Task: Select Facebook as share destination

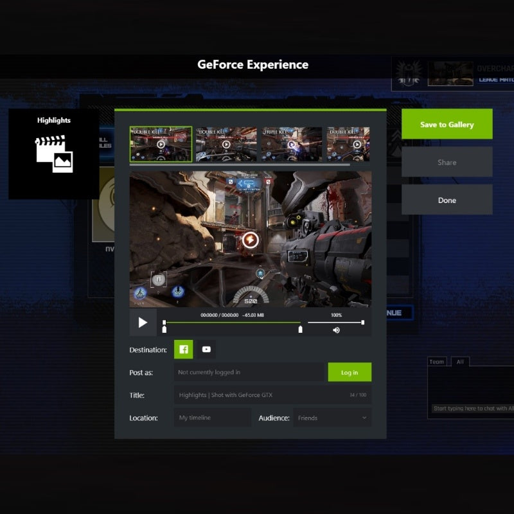Action: 184,350
